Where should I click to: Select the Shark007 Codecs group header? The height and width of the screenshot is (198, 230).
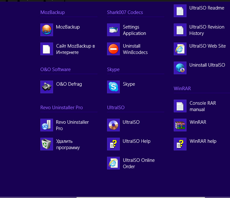[125, 12]
